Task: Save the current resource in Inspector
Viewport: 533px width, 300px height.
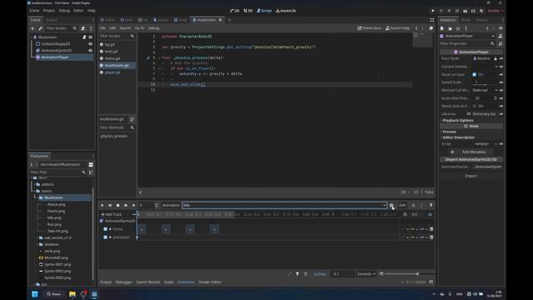Action: coord(458,28)
